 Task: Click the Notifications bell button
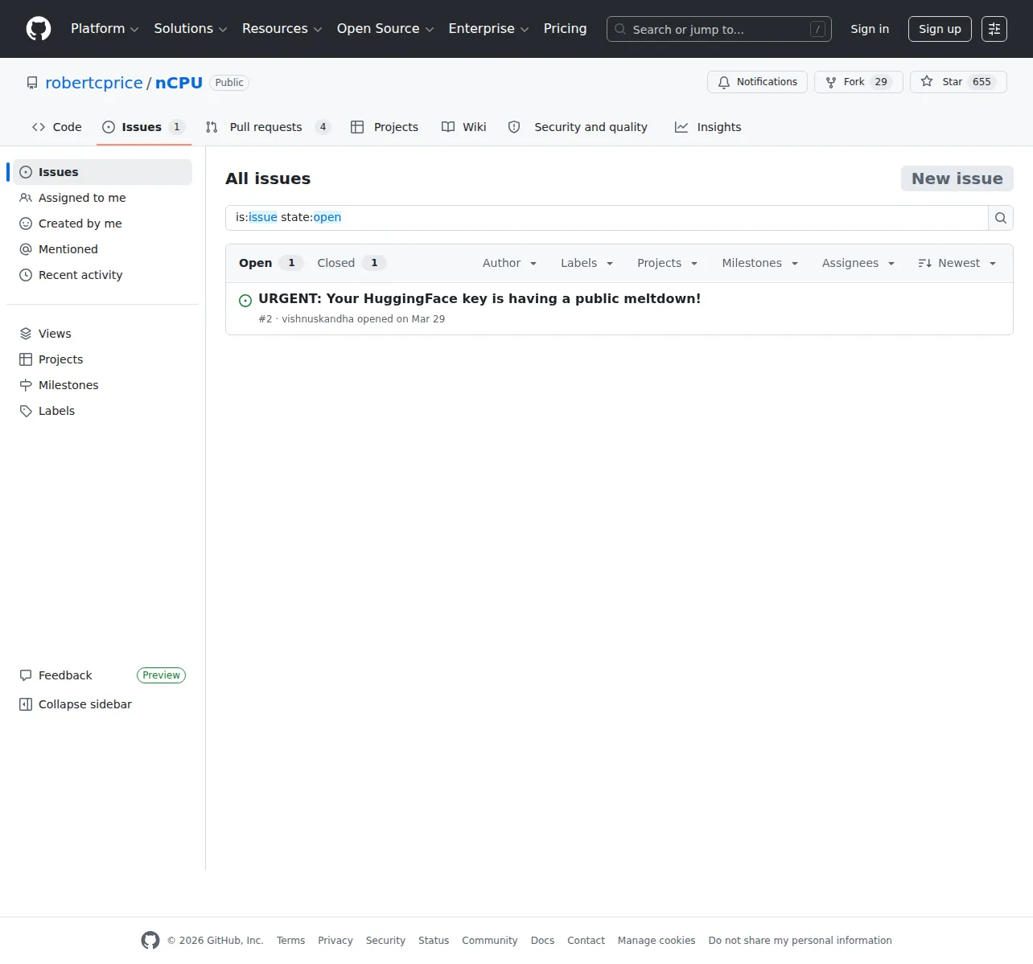point(757,82)
